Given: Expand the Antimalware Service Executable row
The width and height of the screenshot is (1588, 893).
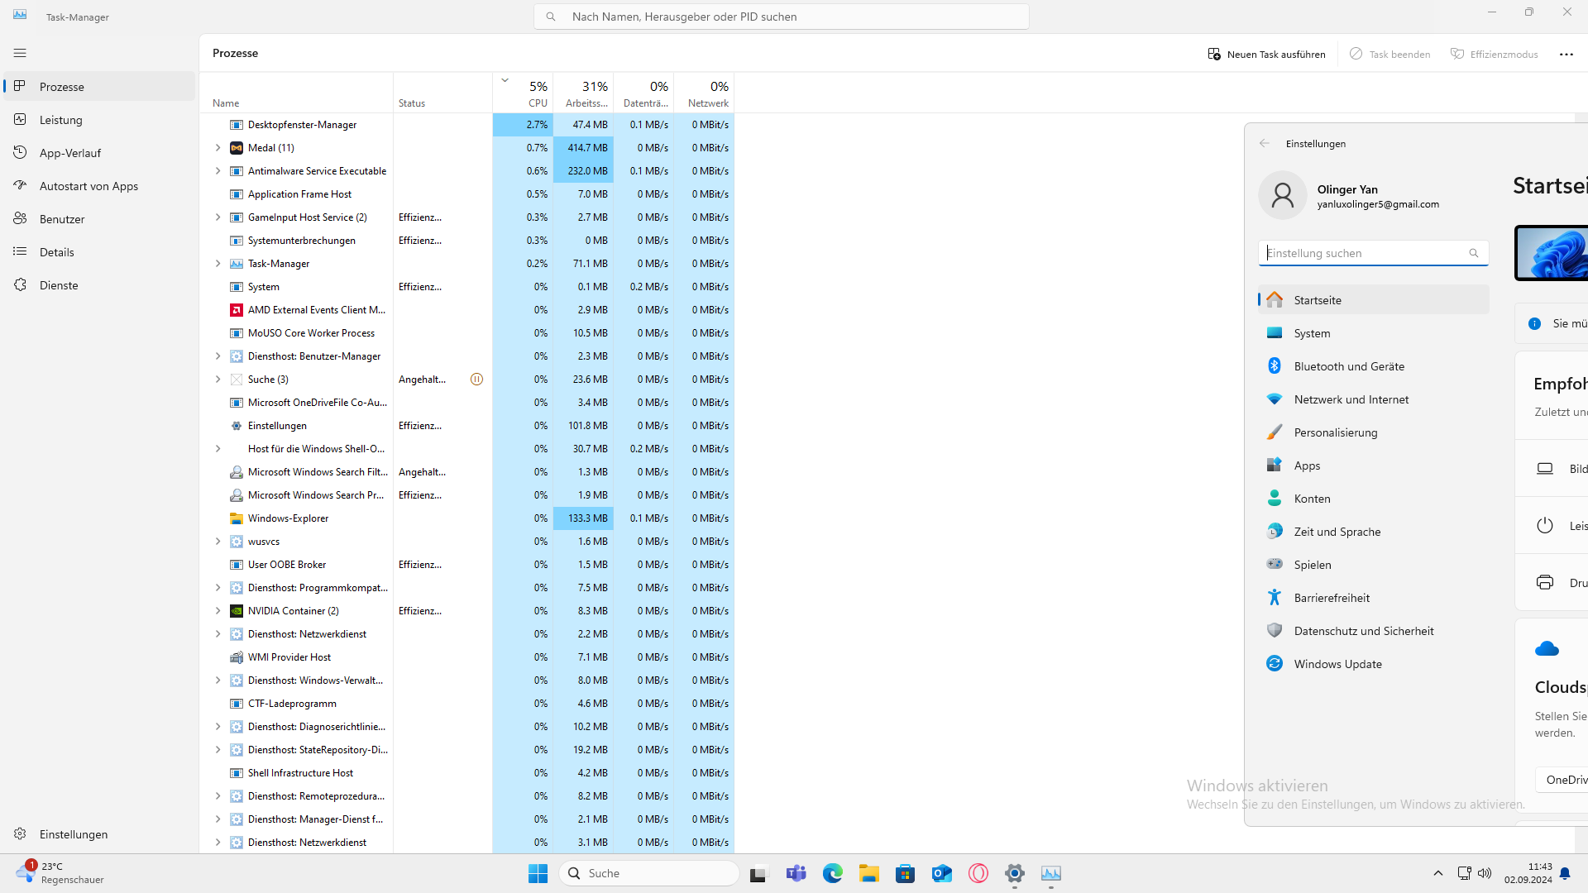Looking at the screenshot, I should 218,171.
